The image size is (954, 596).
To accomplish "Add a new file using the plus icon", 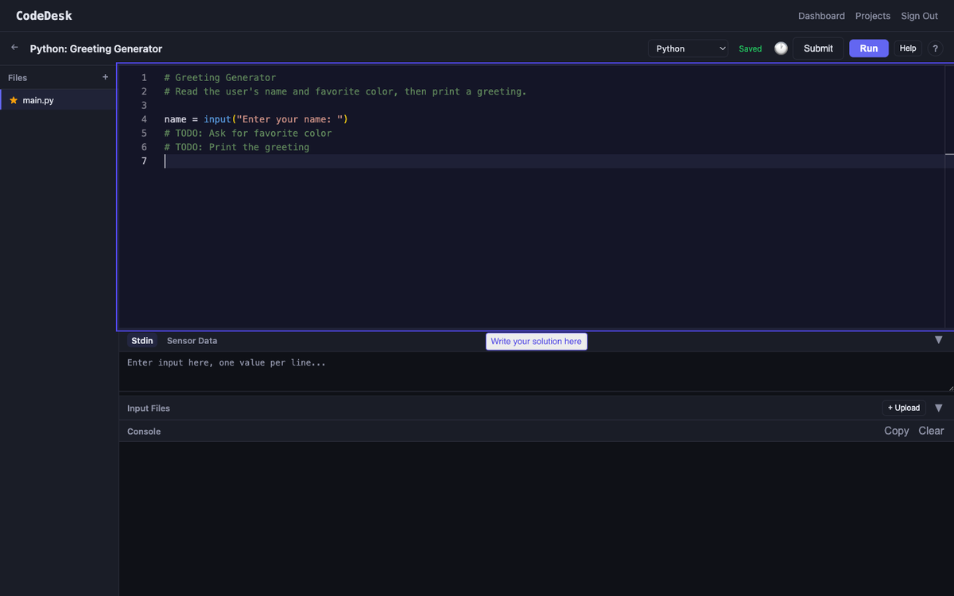I will pyautogui.click(x=104, y=77).
